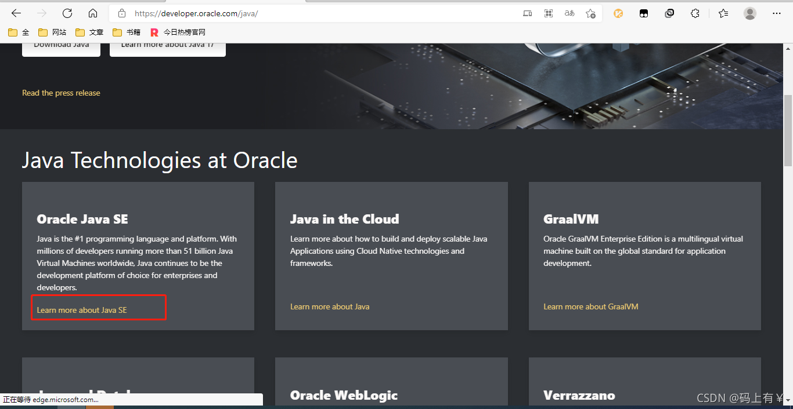Go back to the previous page
The width and height of the screenshot is (793, 409).
click(x=16, y=13)
